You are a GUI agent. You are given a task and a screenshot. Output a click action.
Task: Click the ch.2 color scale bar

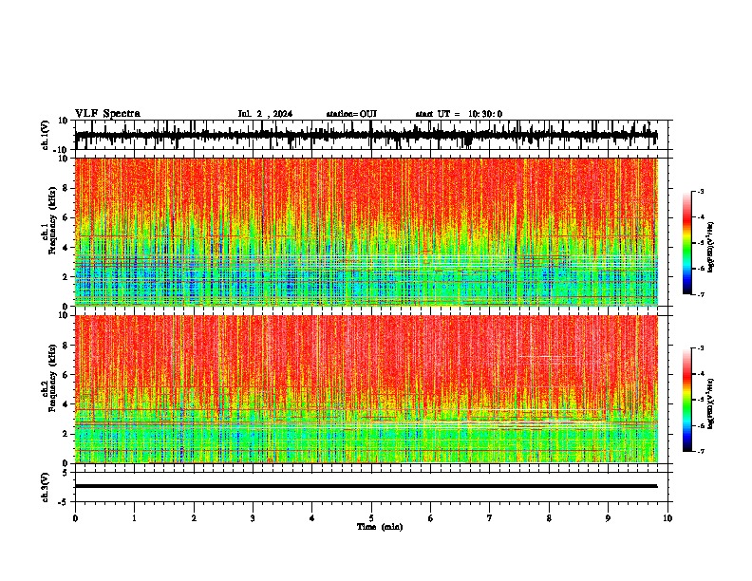click(686, 400)
